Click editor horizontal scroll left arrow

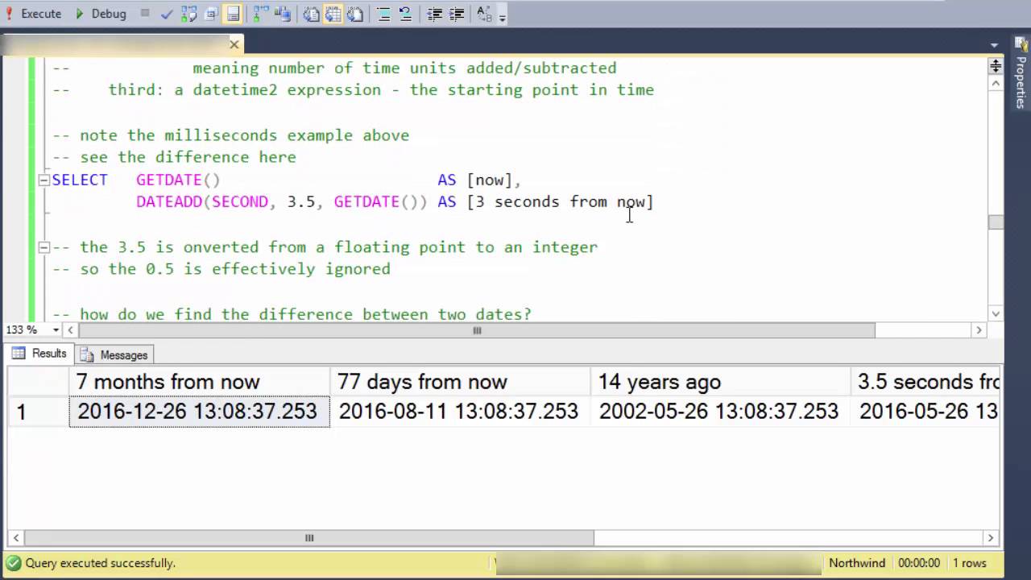coord(71,330)
